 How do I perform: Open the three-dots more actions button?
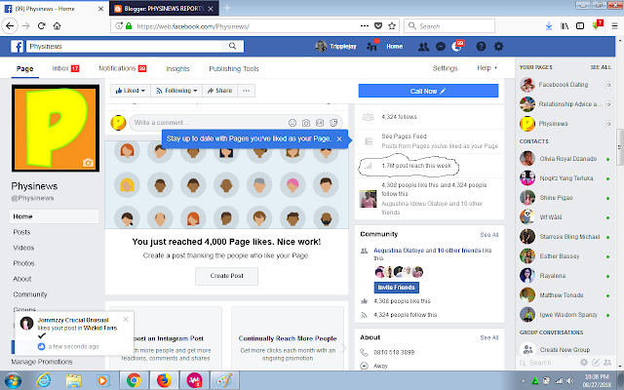247,91
